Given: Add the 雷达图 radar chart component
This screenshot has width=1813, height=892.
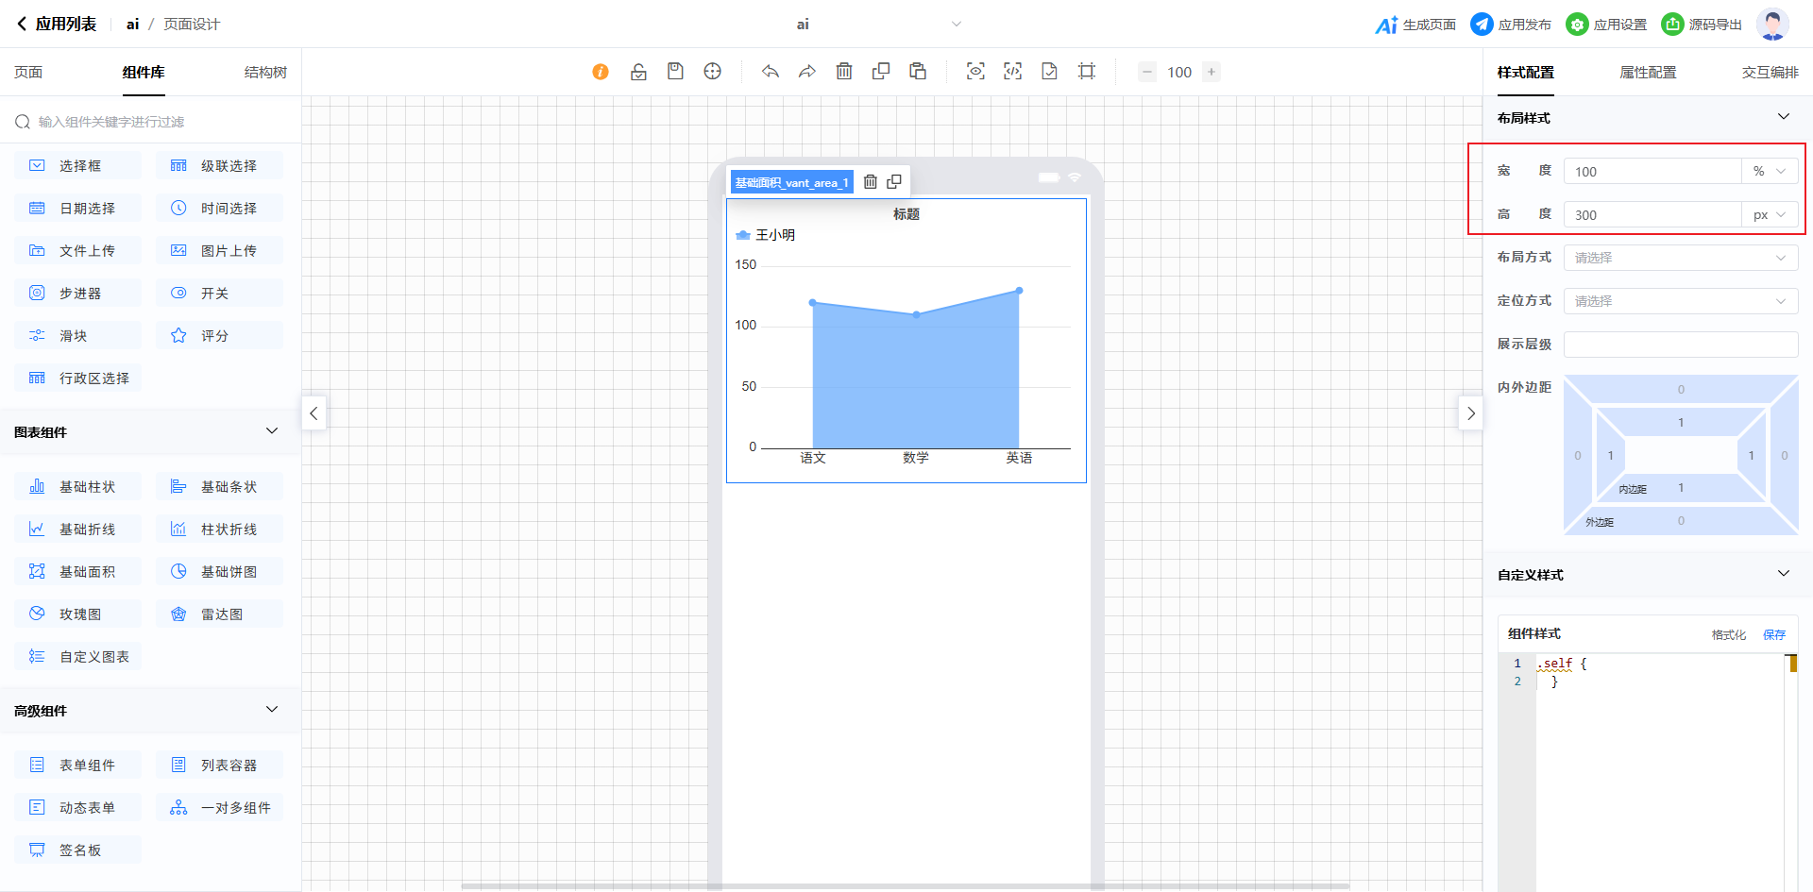Looking at the screenshot, I should 219,614.
